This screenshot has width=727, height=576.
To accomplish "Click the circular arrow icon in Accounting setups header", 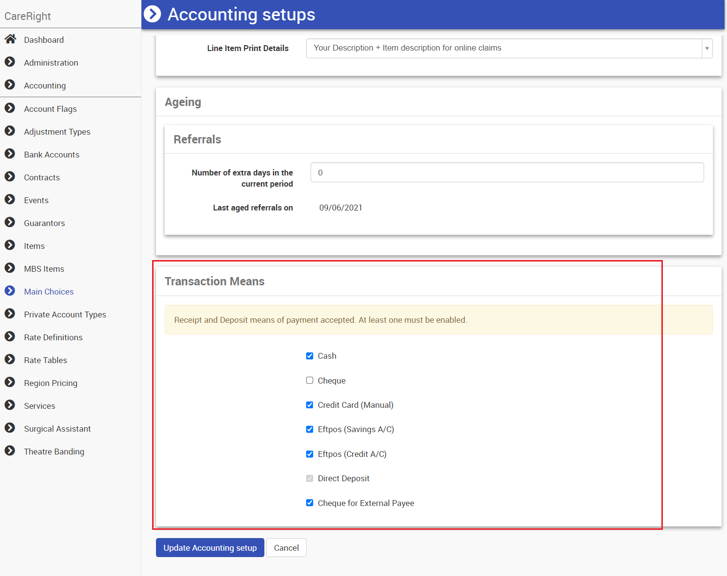I will tap(152, 14).
